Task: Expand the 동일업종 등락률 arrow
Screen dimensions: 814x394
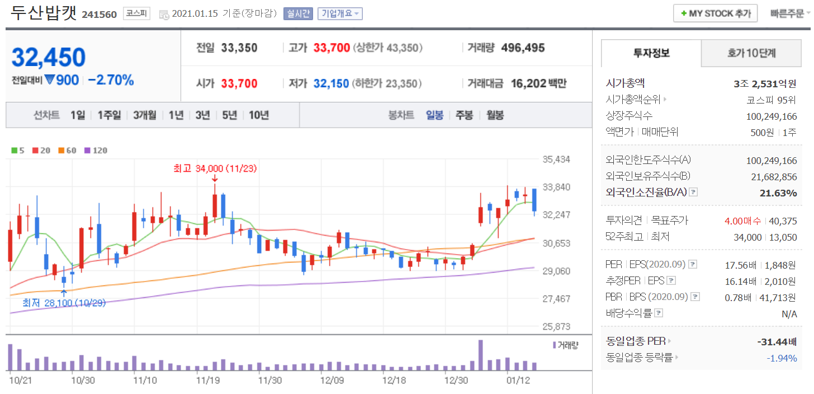Action: 677,358
